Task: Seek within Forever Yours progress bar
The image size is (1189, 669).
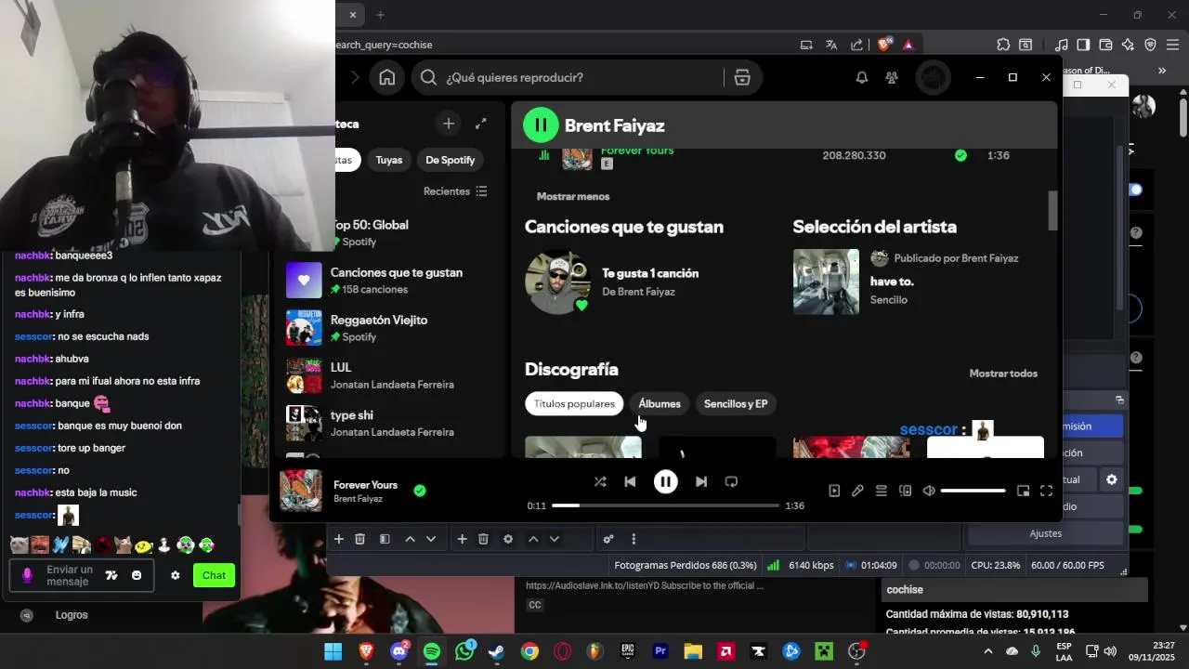Action: (x=665, y=505)
